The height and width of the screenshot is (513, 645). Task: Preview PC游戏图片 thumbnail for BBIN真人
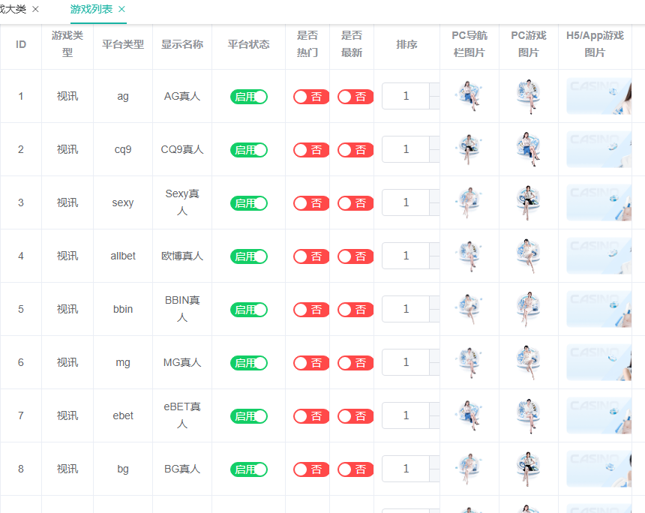click(x=529, y=309)
